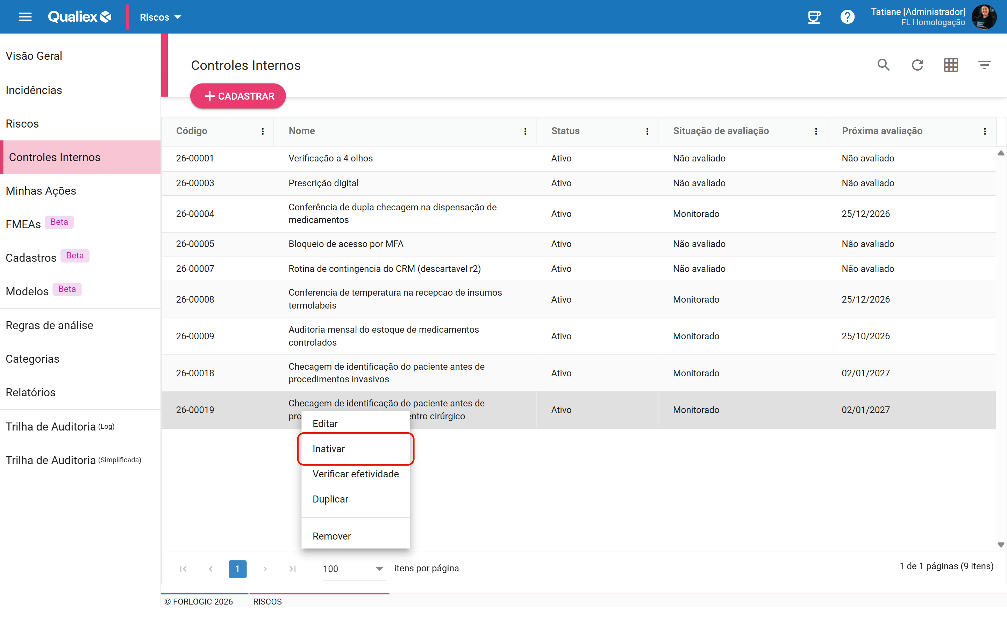Expand the Riscos module dropdown
Viewport: 1007px width, 629px height.
tap(160, 17)
